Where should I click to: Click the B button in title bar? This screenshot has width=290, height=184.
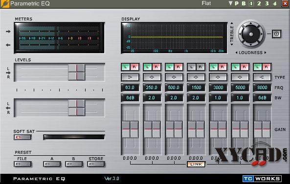(244, 3)
